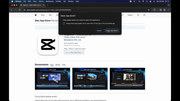
Task: Click 'Try out CapCut desktop version!' text
Action: [x=46, y=97]
